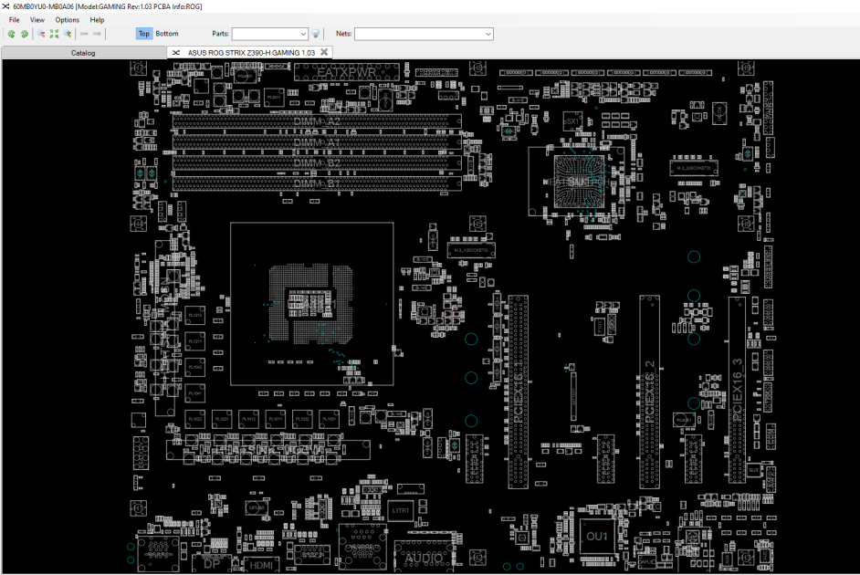Open the Options menu

pos(67,20)
